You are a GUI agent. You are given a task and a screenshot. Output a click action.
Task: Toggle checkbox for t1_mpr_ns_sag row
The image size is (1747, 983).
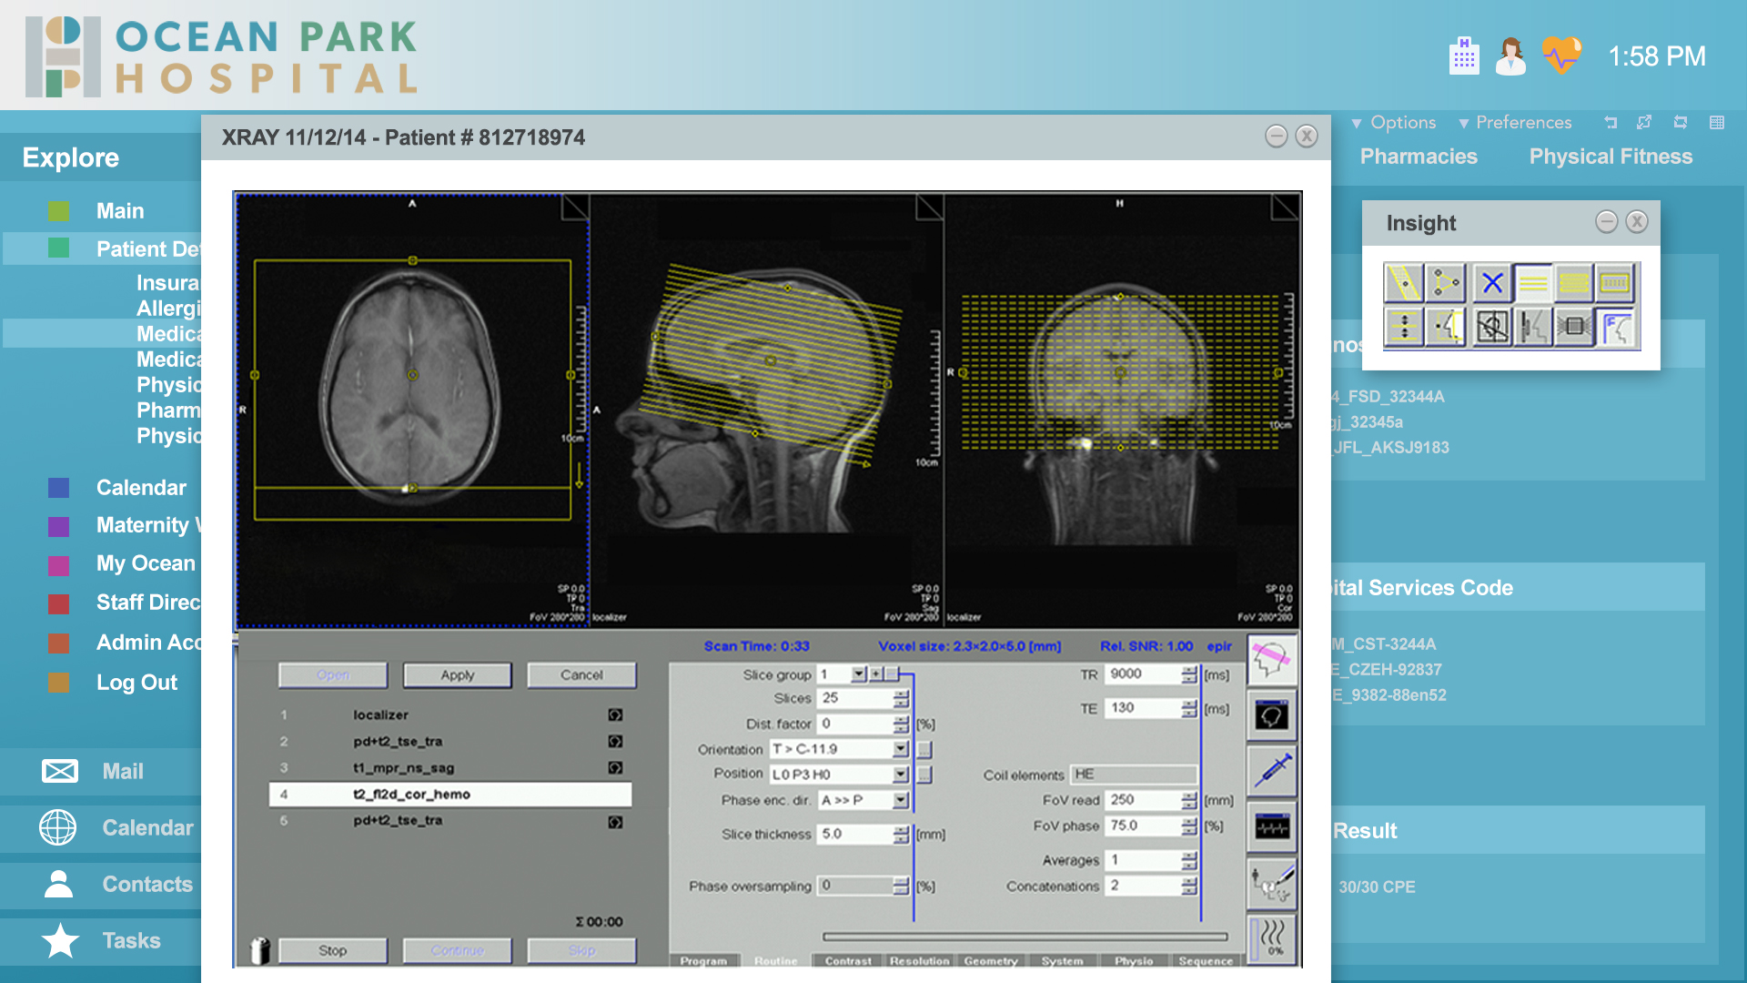coord(615,768)
